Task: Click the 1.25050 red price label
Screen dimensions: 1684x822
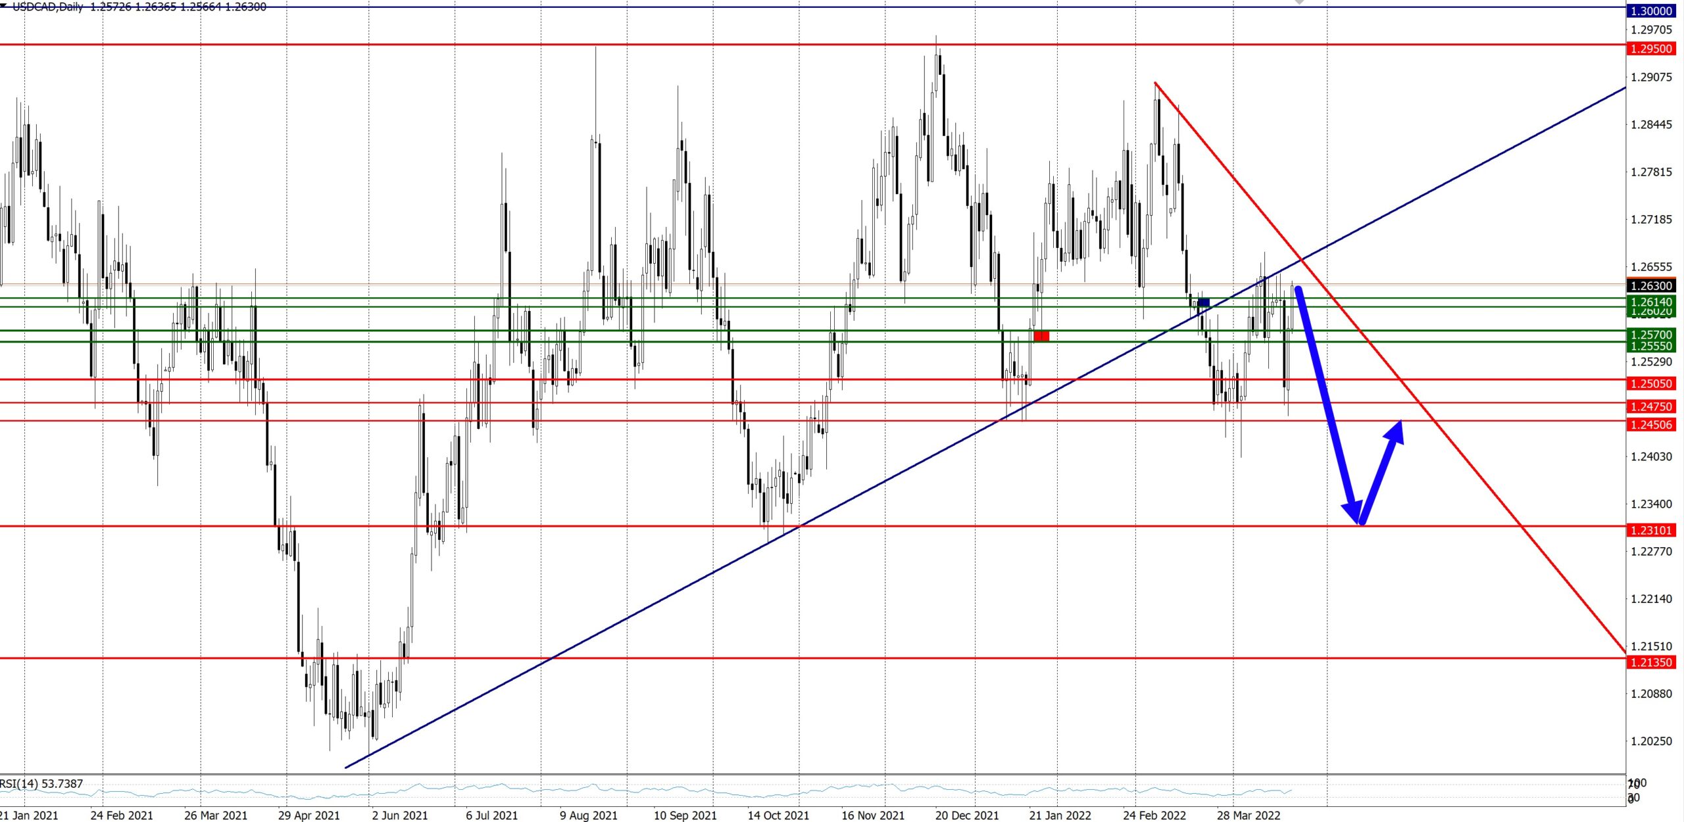Action: click(x=1652, y=384)
